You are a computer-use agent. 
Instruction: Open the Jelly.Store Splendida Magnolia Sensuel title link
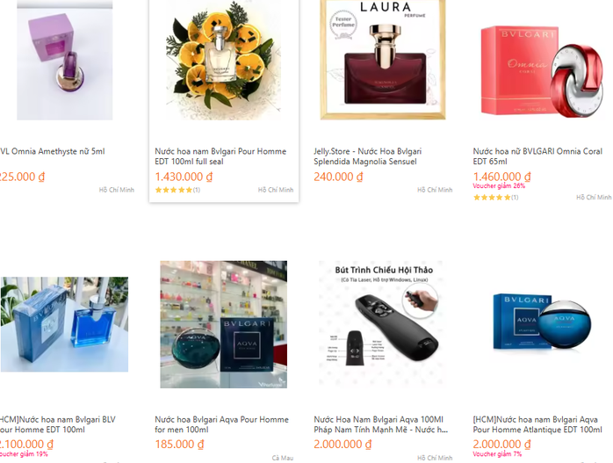tap(367, 156)
